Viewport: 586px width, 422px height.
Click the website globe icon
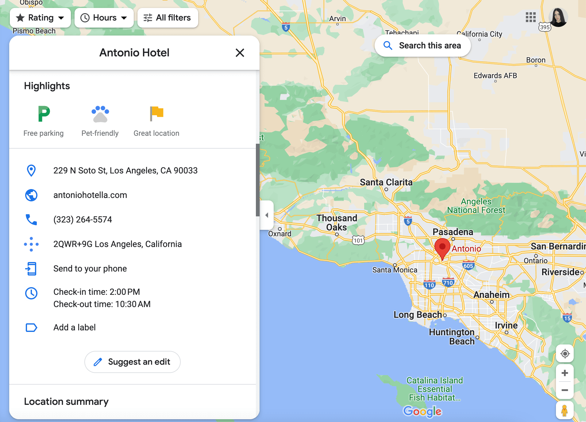point(31,195)
